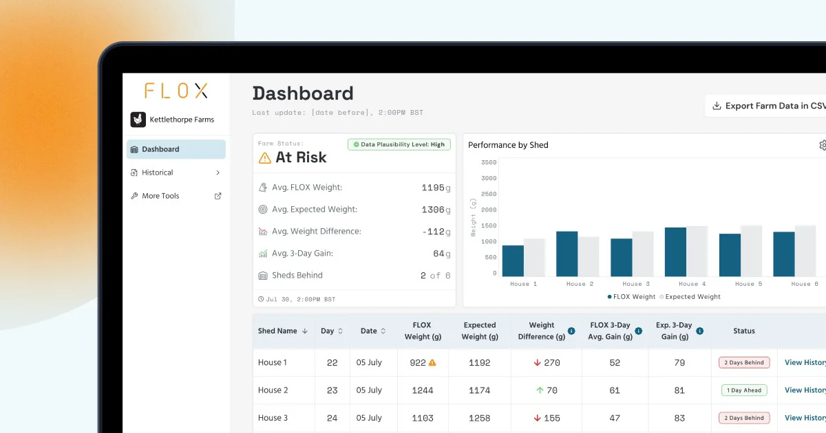Open More Tools in the sidebar

[x=176, y=196]
